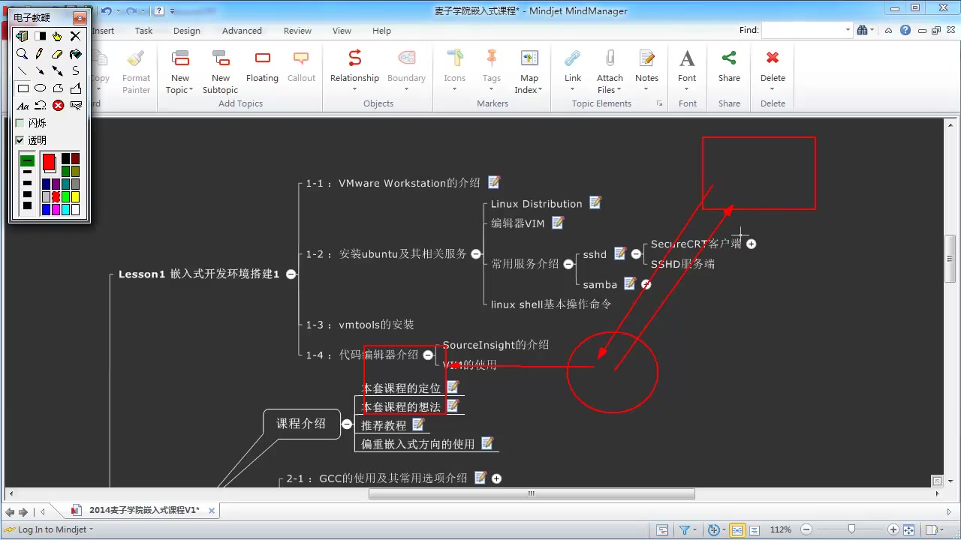Expand the 2-1 GCC的使用及其常用选项介绍 topic

[496, 478]
